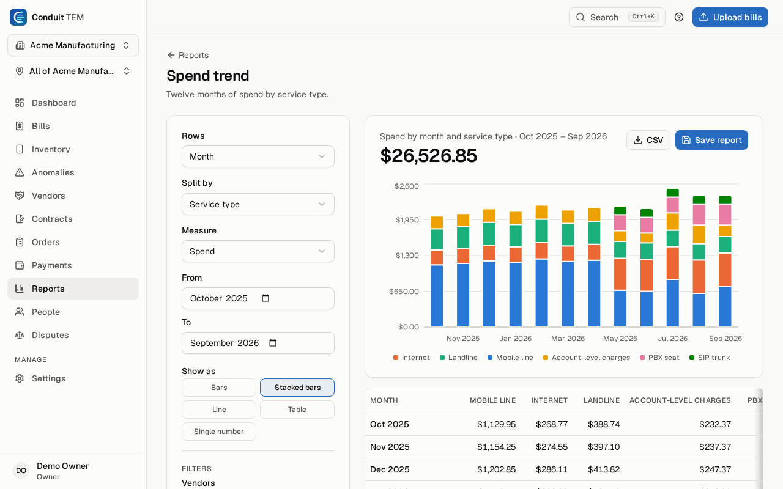Navigate to Anomalies in the sidebar
The height and width of the screenshot is (489, 783).
[x=73, y=172]
